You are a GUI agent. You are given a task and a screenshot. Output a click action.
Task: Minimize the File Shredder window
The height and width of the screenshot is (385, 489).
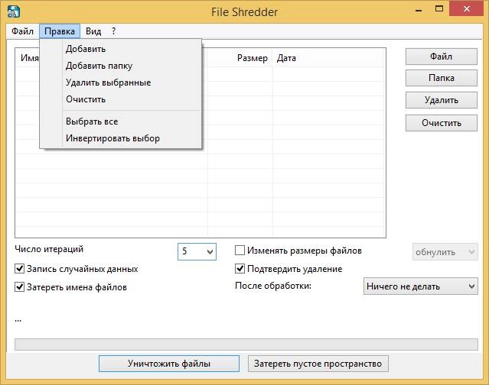pyautogui.click(x=419, y=10)
